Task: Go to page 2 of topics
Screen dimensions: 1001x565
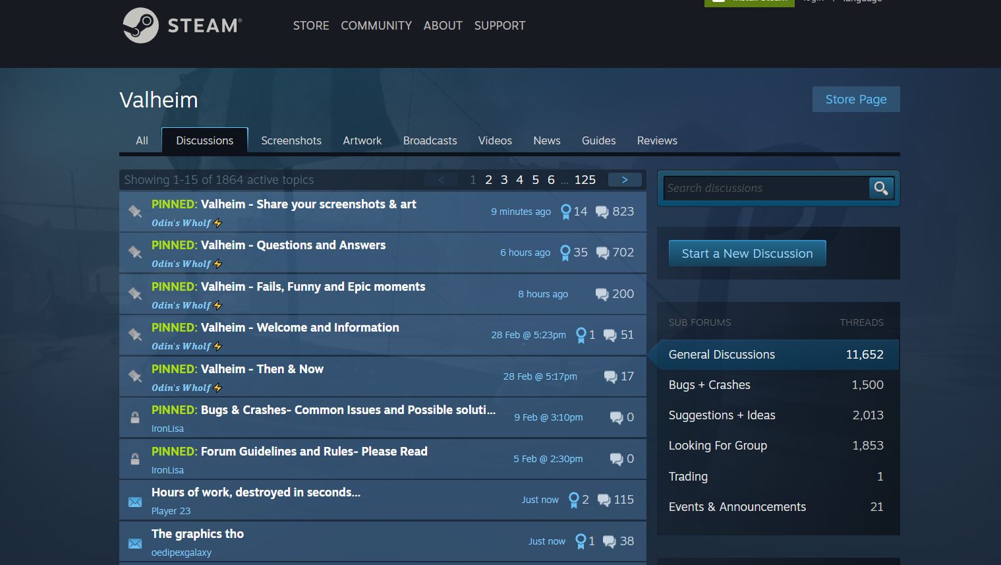Action: click(x=488, y=179)
